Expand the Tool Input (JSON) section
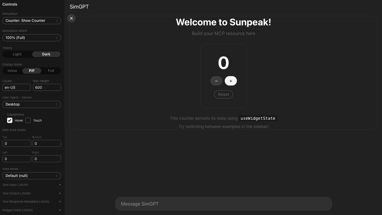Image resolution: width=382 pixels, height=215 pixels. click(x=32, y=185)
